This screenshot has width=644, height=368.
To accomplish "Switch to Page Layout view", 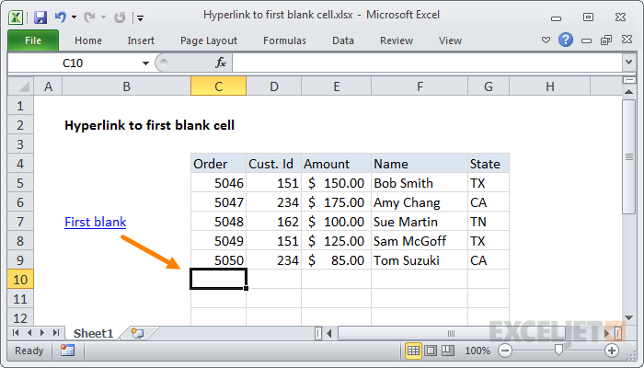I will [x=431, y=351].
